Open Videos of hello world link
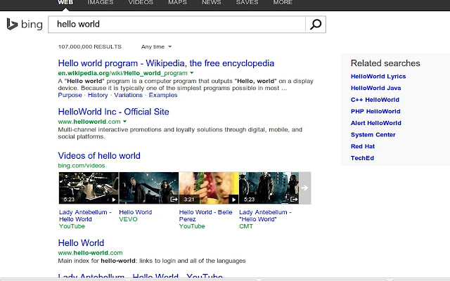 99,156
